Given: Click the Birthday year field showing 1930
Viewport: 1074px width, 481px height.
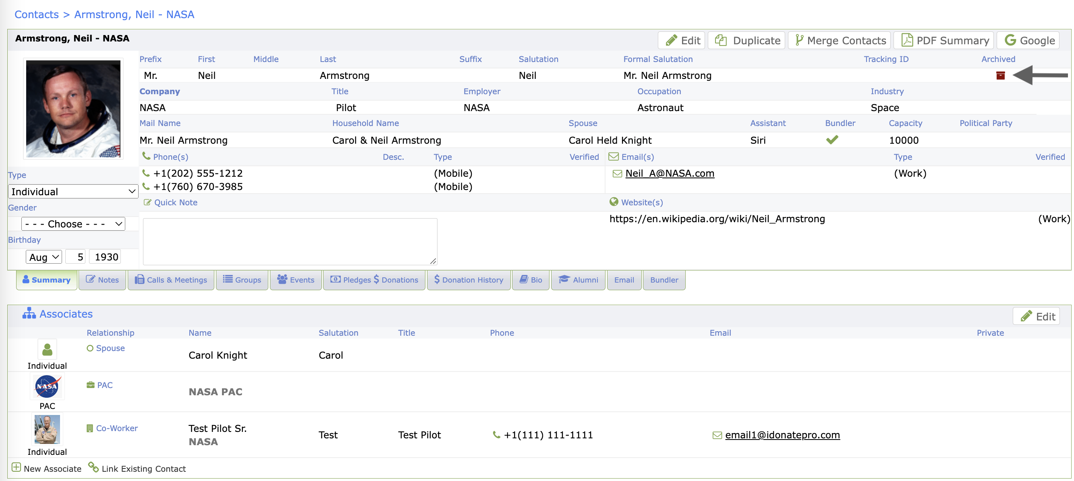Looking at the screenshot, I should pyautogui.click(x=106, y=257).
